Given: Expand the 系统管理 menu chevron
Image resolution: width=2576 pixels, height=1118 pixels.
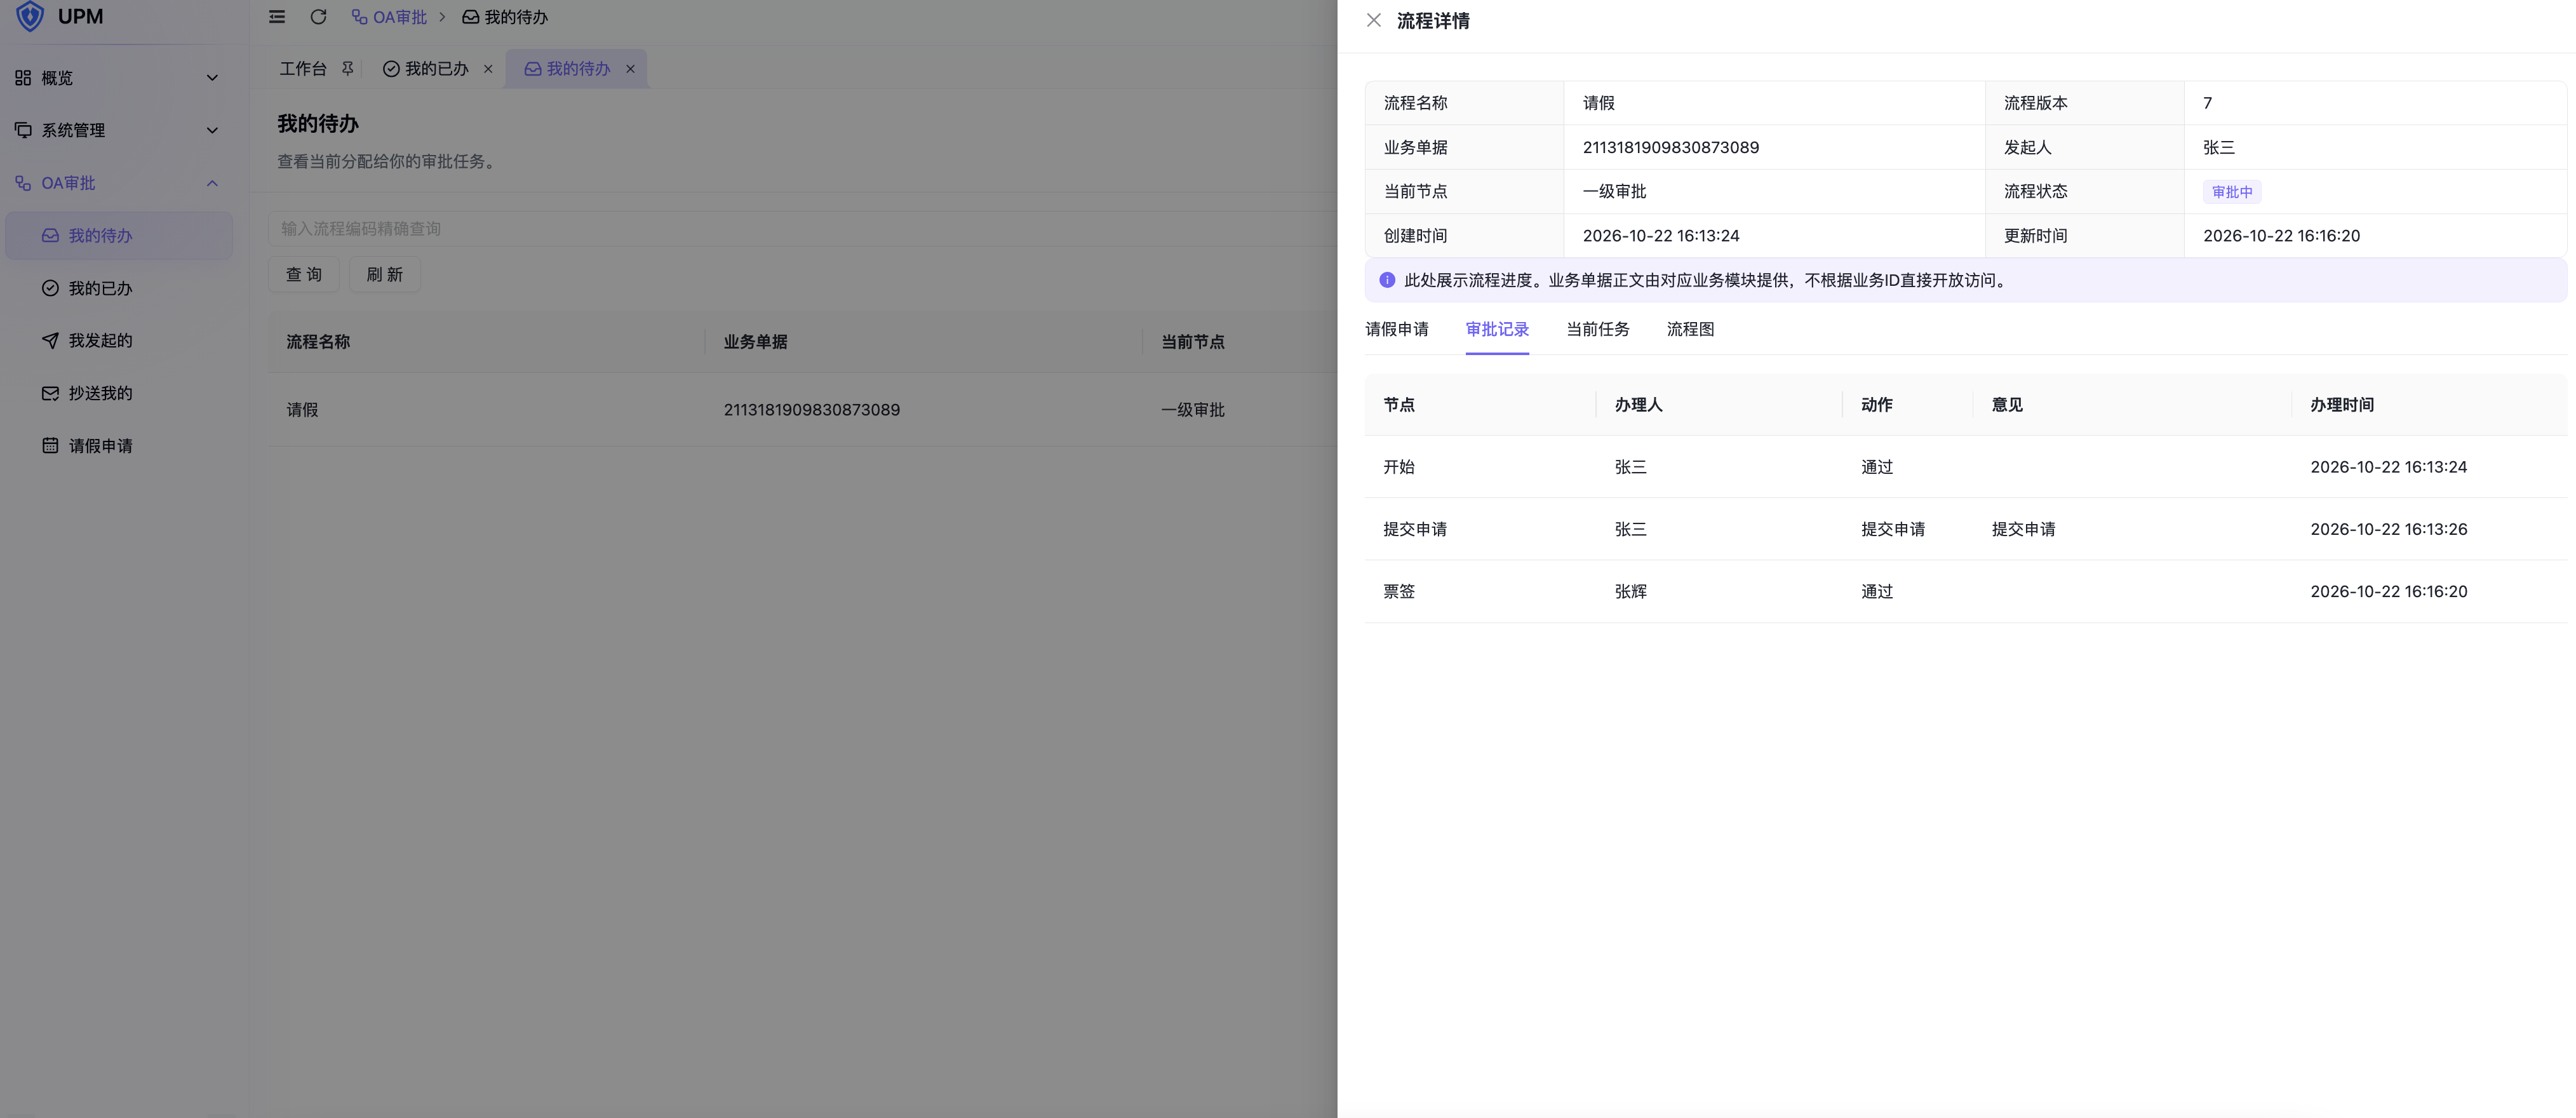Looking at the screenshot, I should coord(212,130).
